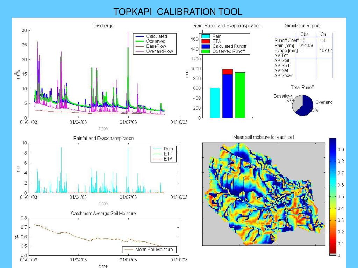358x268 pixels.
Task: Click the Runoff Coeff. row label
Action: [x=287, y=40]
